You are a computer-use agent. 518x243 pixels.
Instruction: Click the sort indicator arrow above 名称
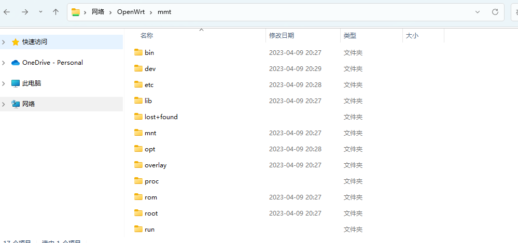201,30
